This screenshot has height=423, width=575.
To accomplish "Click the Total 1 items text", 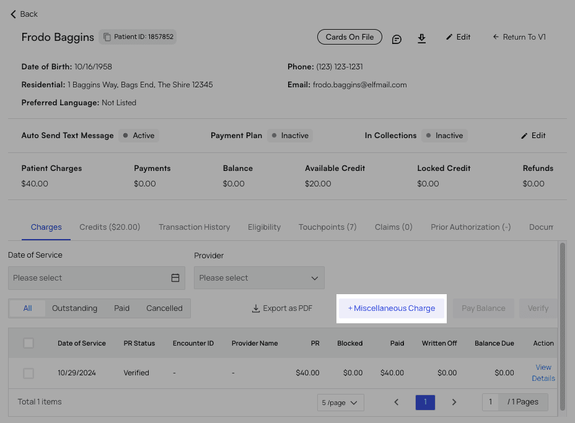I will click(40, 402).
